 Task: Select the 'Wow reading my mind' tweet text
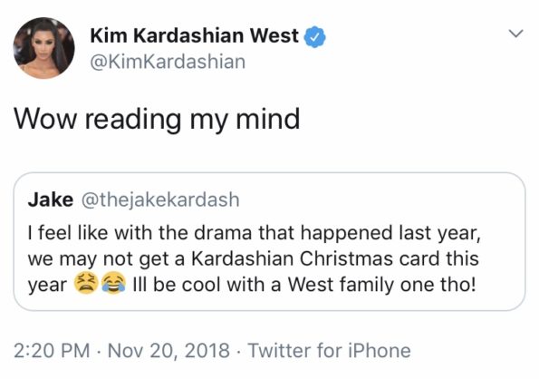tap(157, 120)
